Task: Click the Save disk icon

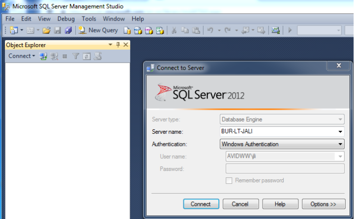Action: (58, 30)
